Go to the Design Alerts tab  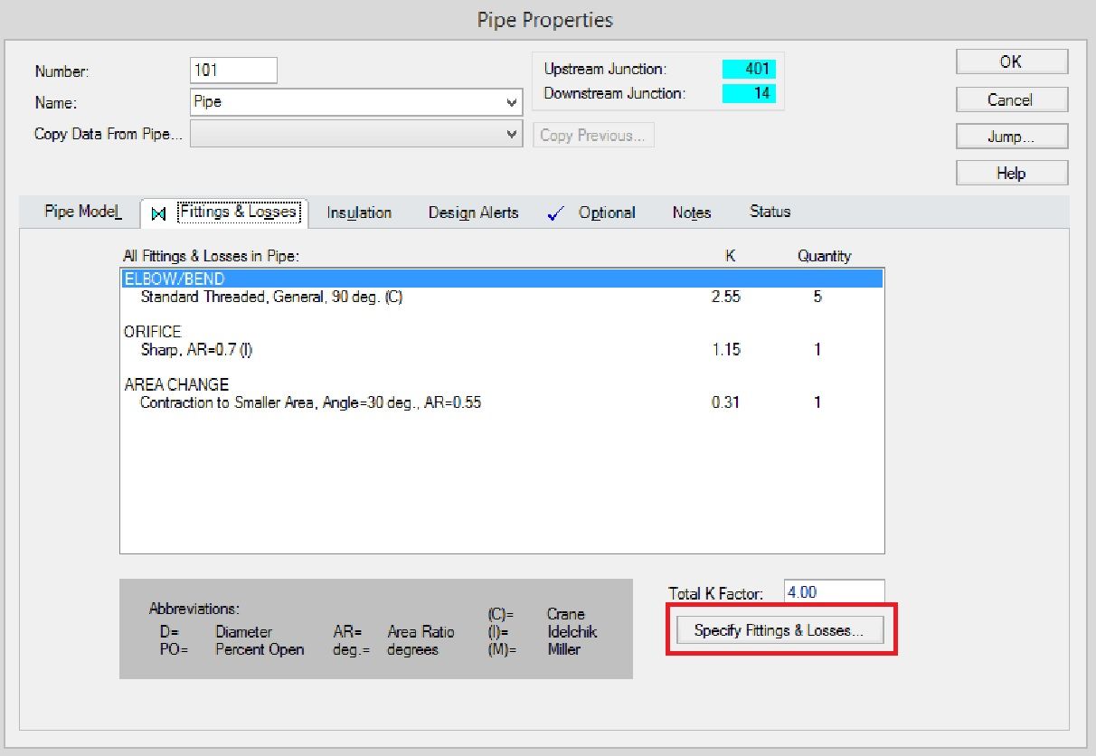click(x=473, y=213)
